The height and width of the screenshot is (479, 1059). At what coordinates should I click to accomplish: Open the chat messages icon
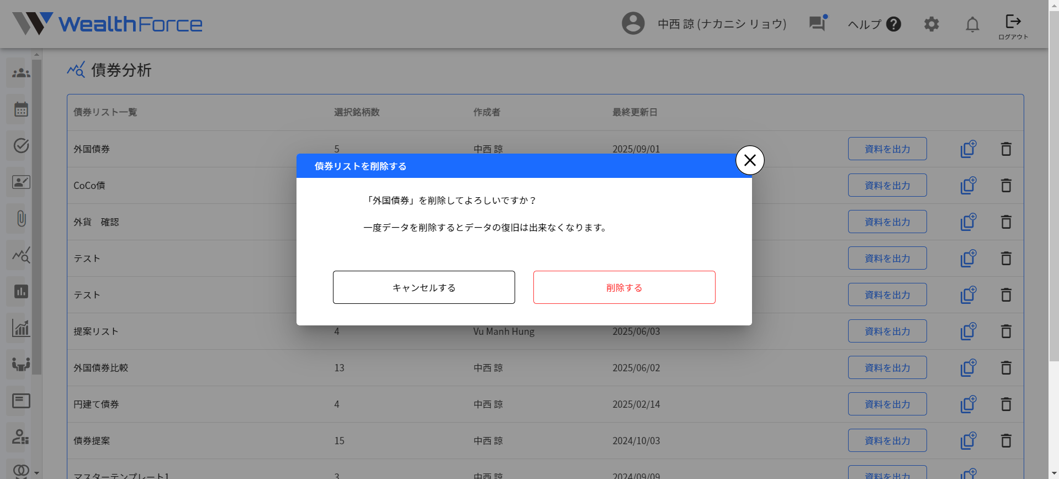(818, 23)
